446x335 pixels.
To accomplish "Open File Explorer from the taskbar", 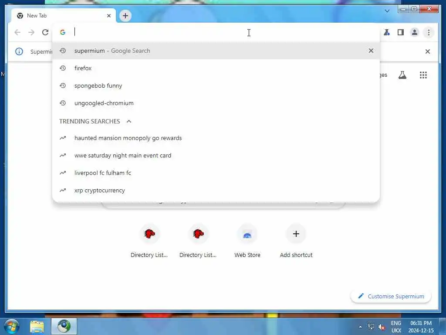I will coord(37,326).
